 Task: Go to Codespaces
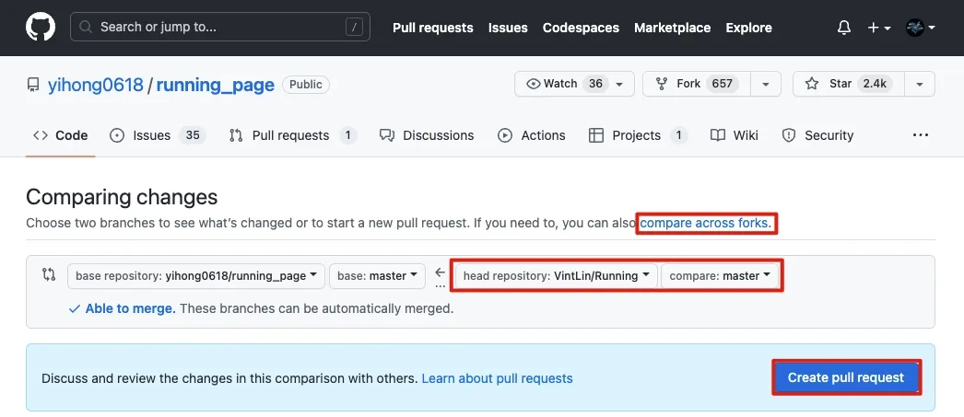(x=581, y=28)
